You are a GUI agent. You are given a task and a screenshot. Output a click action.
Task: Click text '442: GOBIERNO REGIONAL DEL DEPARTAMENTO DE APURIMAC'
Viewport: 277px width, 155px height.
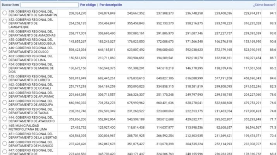pyautogui.click(x=31, y=95)
